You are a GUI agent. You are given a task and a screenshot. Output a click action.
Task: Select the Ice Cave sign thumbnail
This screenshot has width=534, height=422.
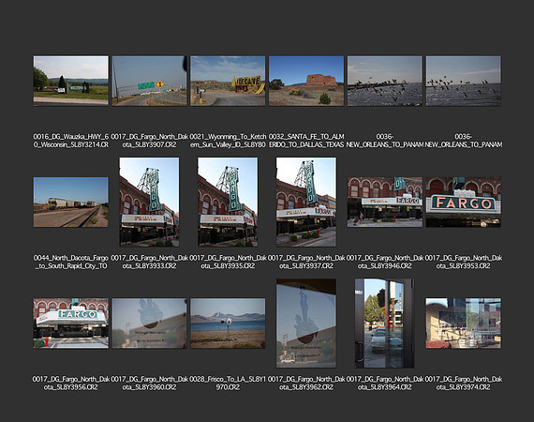228,81
